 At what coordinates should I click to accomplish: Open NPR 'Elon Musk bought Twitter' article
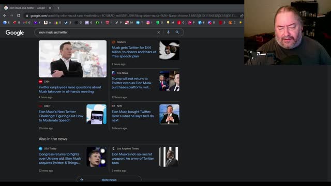click(133, 116)
